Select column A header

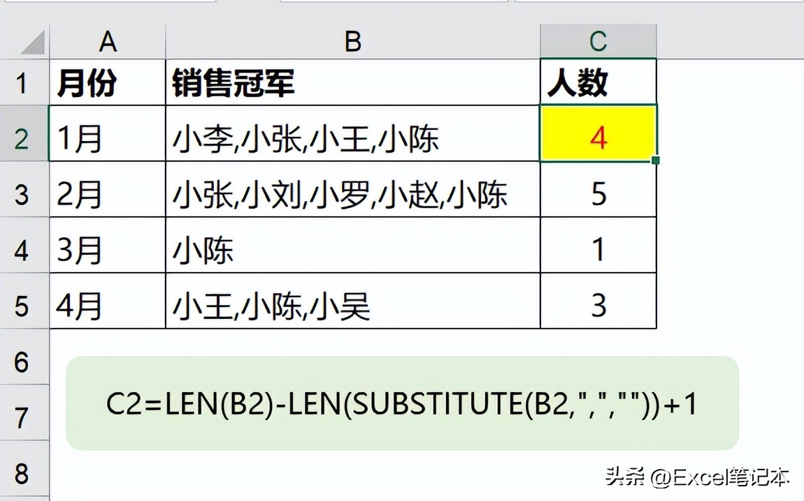pyautogui.click(x=108, y=41)
